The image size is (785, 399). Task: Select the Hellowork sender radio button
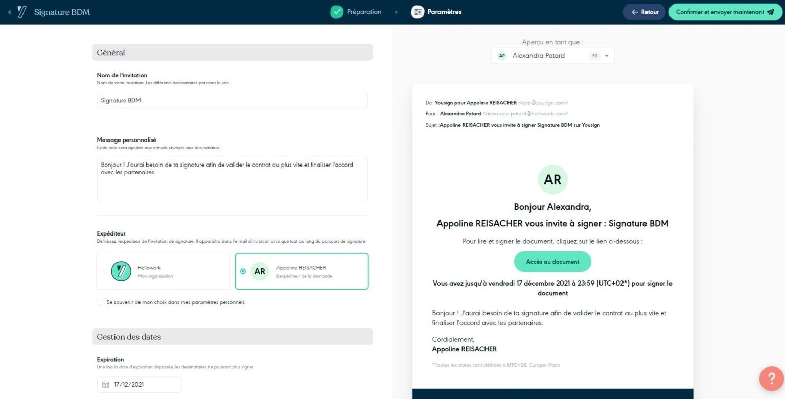[x=104, y=271]
